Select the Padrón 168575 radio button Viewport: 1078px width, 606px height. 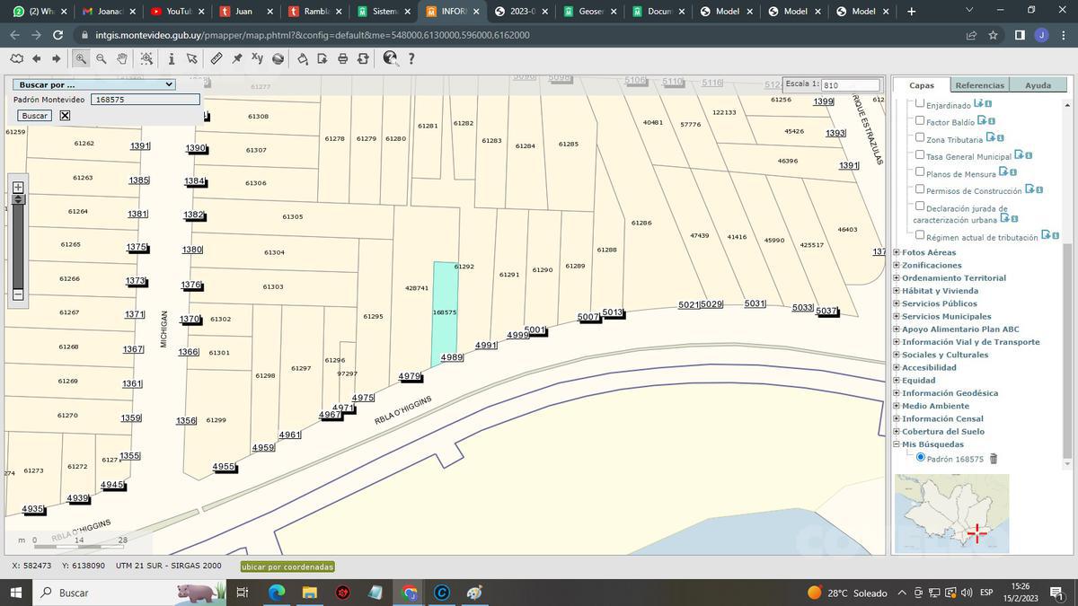pyautogui.click(x=920, y=458)
